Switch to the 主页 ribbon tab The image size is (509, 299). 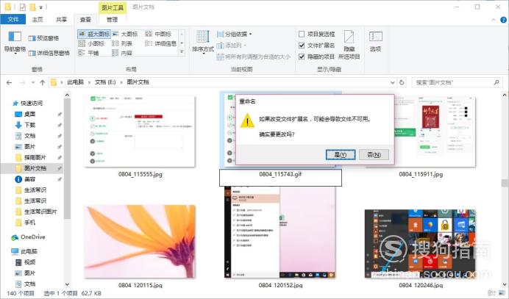click(38, 19)
